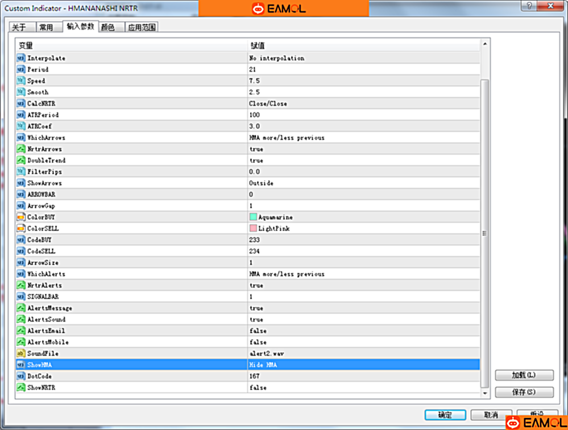Click the 加载 (L) button
This screenshot has height=430, width=568.
coord(524,375)
